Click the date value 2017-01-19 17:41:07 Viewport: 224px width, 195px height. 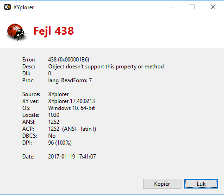72,157
